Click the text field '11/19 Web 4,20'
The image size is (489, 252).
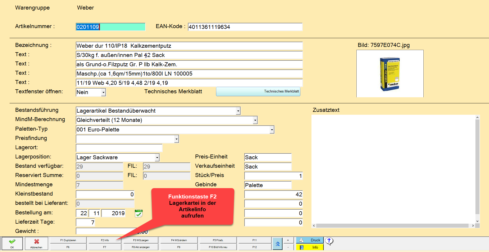189,83
